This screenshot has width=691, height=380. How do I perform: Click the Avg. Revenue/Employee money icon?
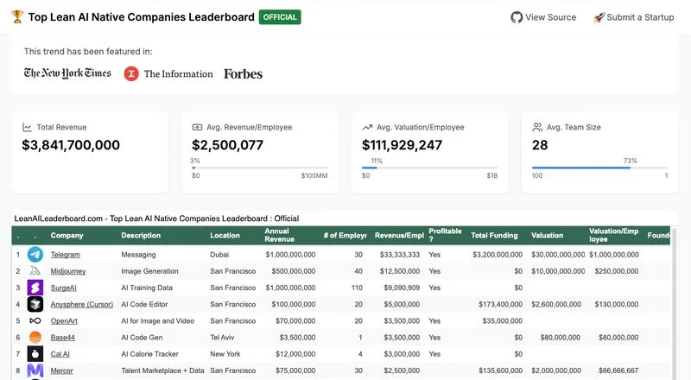pos(197,127)
